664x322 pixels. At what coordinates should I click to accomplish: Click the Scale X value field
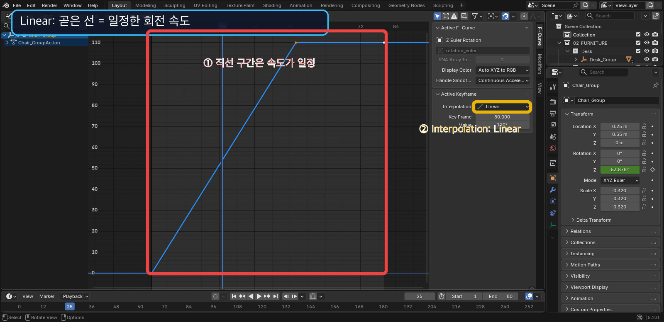coord(620,191)
